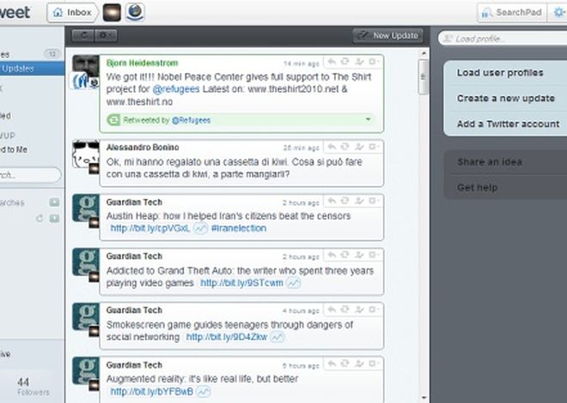This screenshot has height=403, width=567.
Task: View click stats for bit.ly/cpVGxL link
Action: tap(200, 228)
